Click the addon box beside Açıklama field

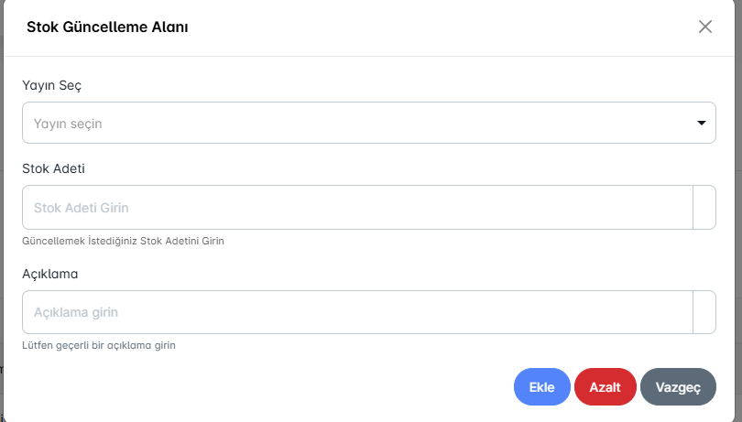(704, 312)
